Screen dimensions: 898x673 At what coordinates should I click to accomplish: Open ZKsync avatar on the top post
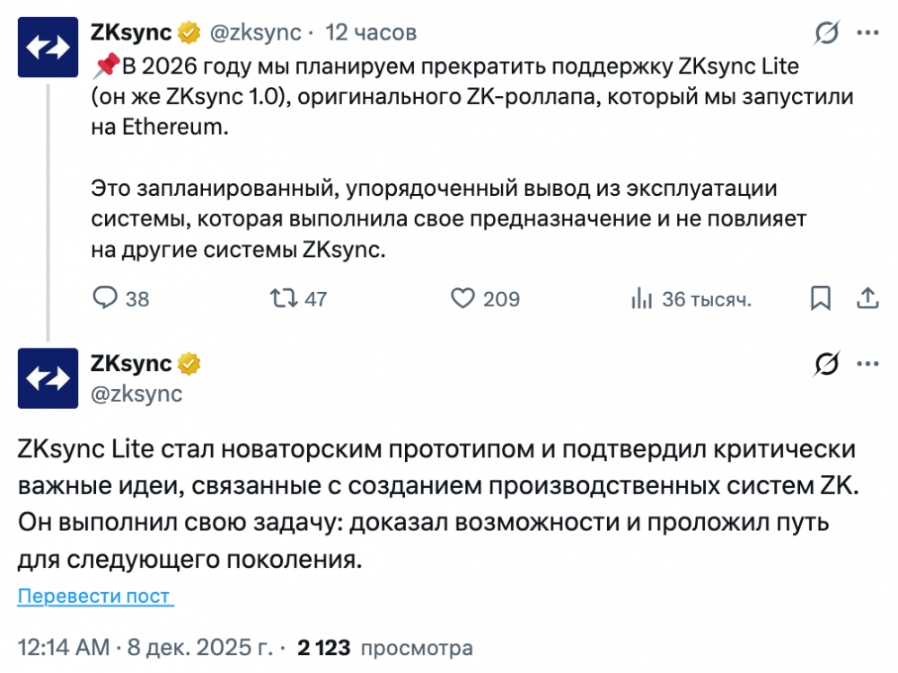tap(48, 48)
